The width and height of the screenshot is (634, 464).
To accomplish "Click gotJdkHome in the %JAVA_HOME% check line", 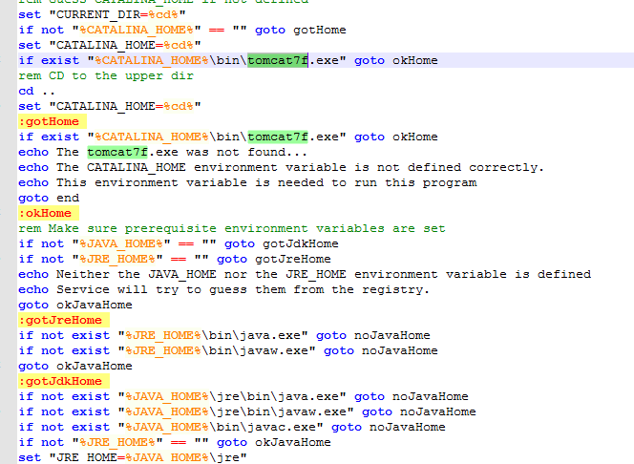I will 301,243.
